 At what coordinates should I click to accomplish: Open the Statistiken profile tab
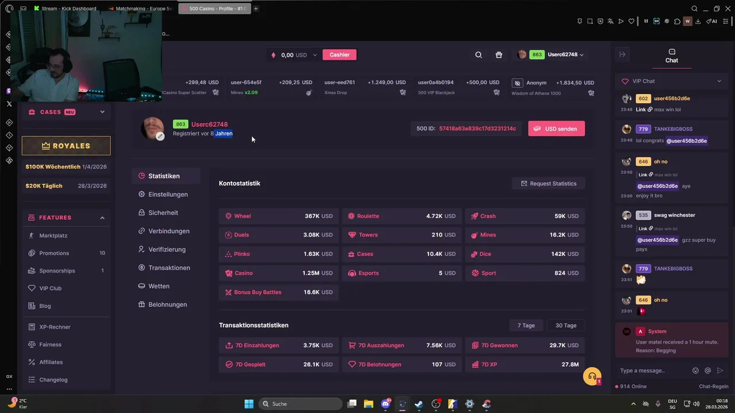[166, 176]
